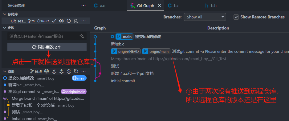The height and width of the screenshot is (121, 289).
Task: Click the refresh icon in repository row
Action: pos(69,21)
